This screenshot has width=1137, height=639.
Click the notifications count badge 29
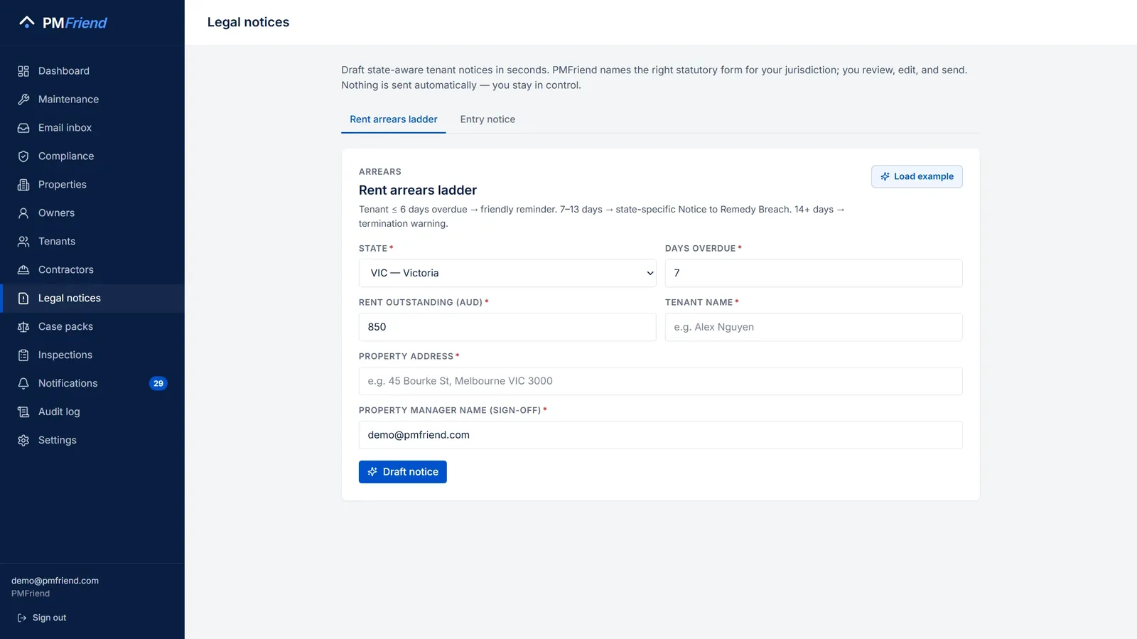(158, 384)
